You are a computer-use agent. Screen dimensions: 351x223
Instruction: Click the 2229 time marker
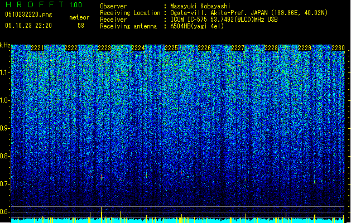click(x=305, y=48)
